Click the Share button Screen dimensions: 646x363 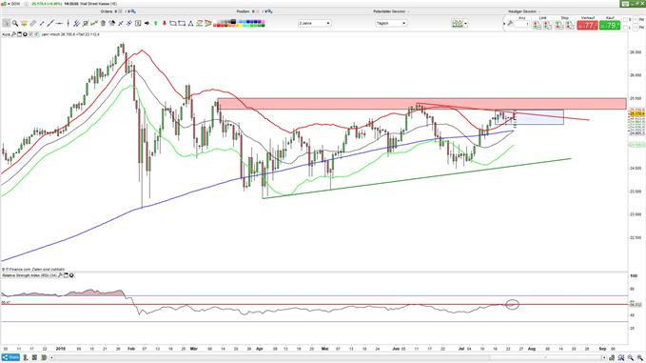10,357
